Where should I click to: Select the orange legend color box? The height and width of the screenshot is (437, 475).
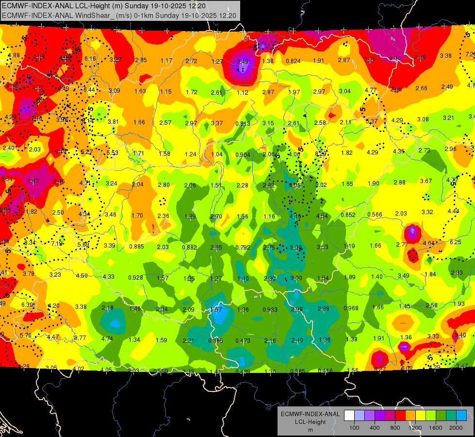point(410,416)
